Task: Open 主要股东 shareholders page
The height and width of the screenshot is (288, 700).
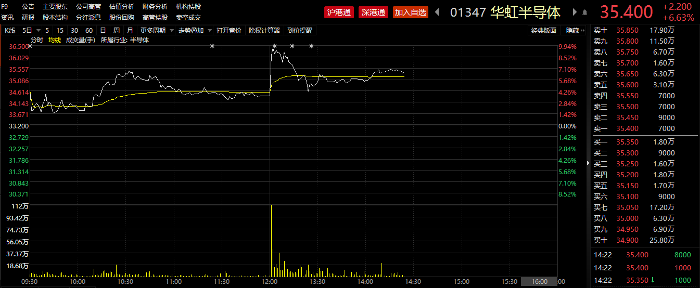Action: (x=55, y=7)
